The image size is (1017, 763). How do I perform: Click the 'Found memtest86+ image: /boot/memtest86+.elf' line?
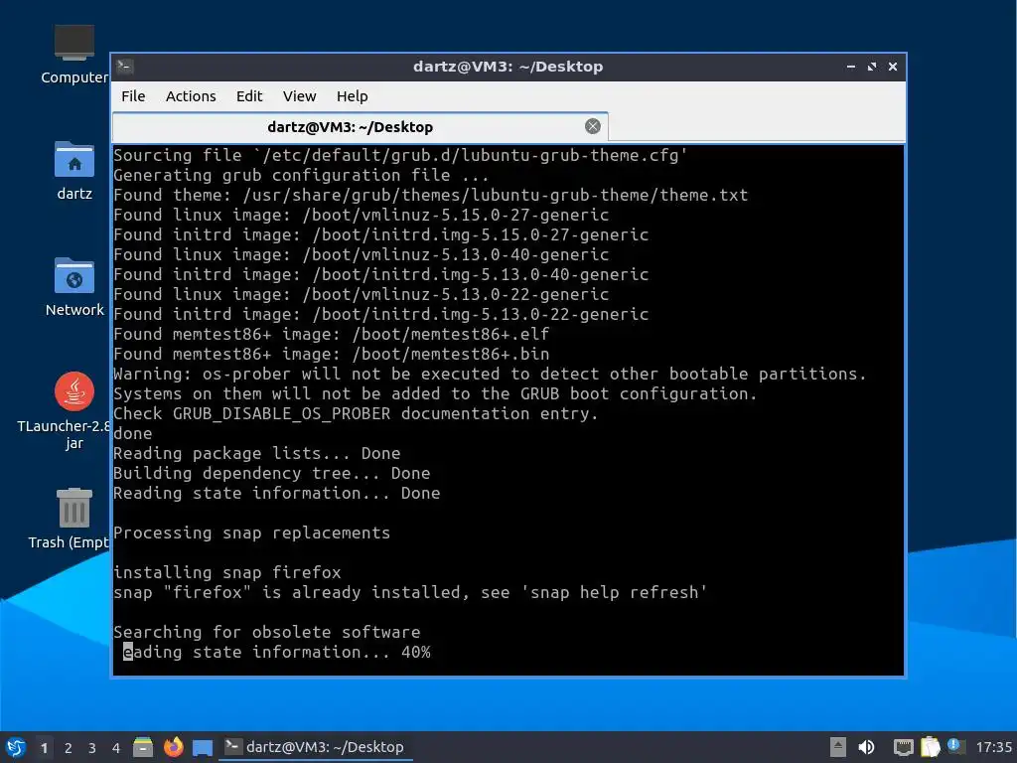[x=332, y=334]
